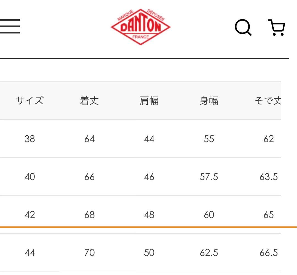Screen dimensions: 297x275
Task: Click length value 68 for size 42
Action: (x=89, y=215)
